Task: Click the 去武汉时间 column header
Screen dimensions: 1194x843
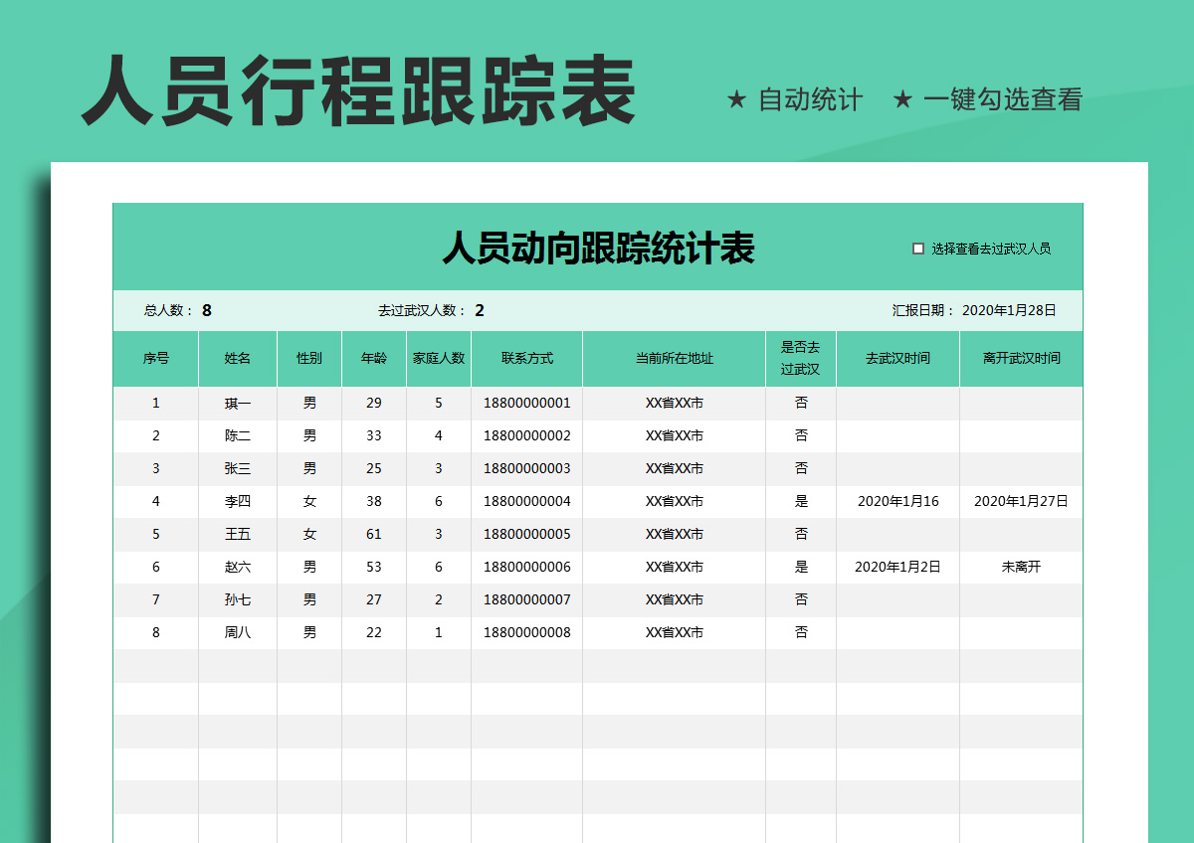Action: tap(897, 358)
